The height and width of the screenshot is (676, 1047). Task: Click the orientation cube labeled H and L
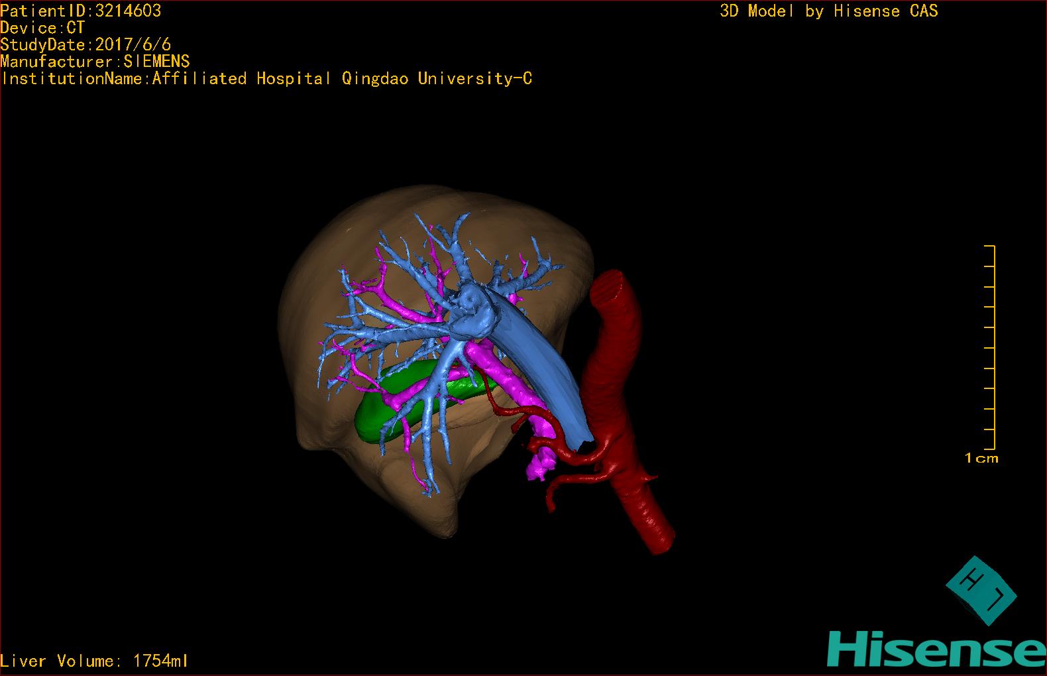(981, 591)
